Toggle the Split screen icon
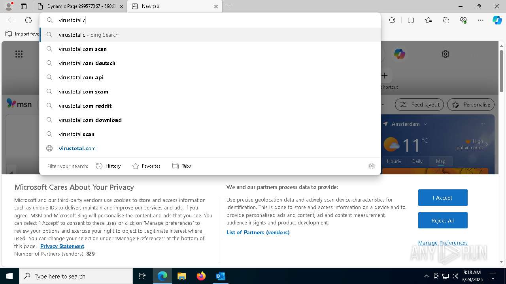Image resolution: width=506 pixels, height=284 pixels. coord(411,20)
